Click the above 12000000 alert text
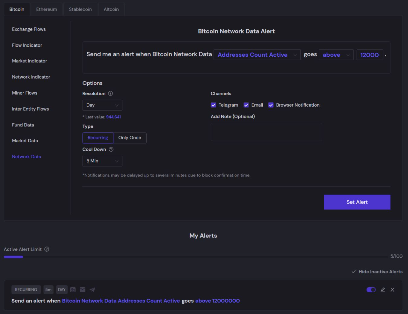 pos(218,301)
